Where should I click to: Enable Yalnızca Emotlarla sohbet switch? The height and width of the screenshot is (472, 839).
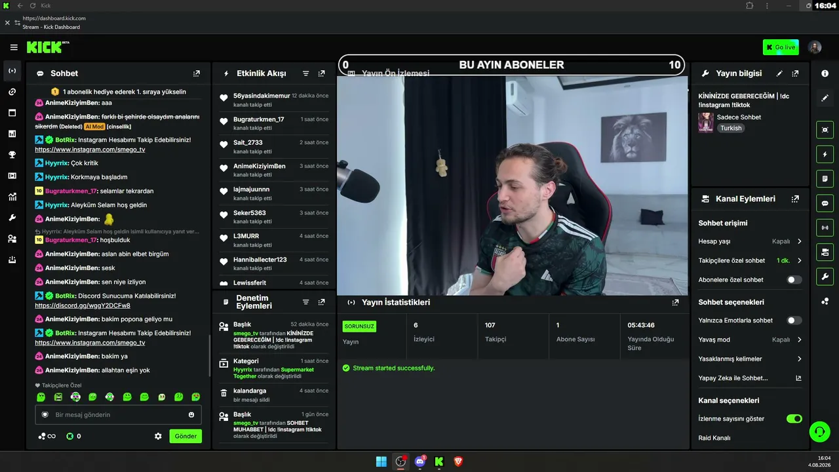(794, 320)
